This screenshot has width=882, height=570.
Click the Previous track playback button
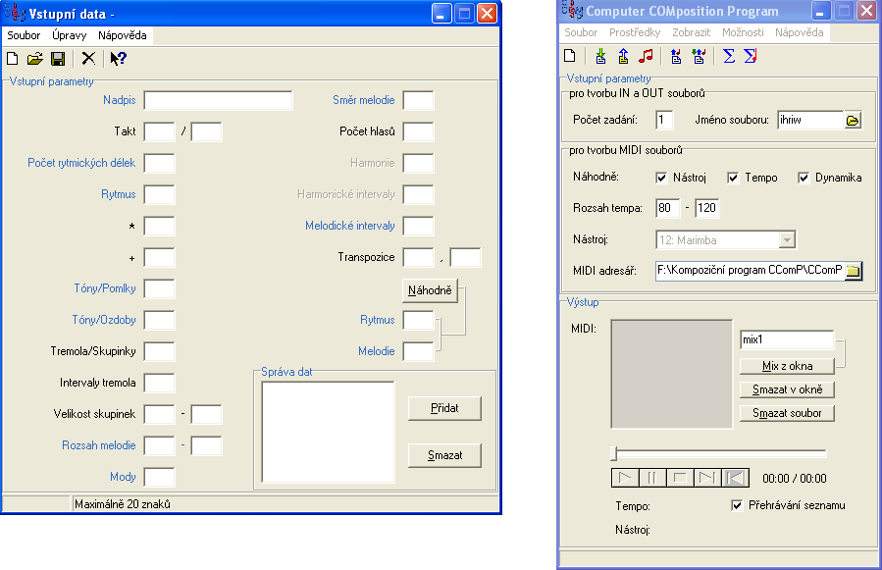pos(735,479)
